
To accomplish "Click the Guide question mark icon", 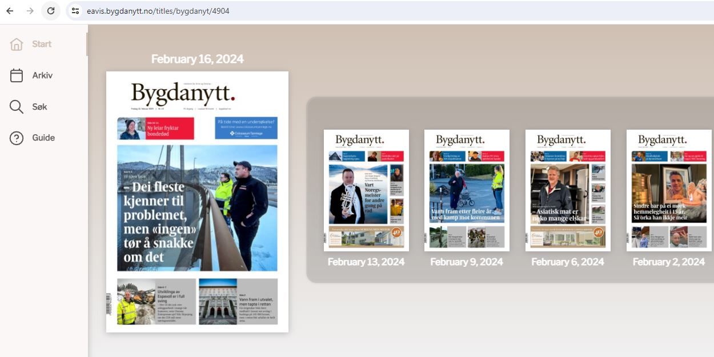I will pos(17,138).
